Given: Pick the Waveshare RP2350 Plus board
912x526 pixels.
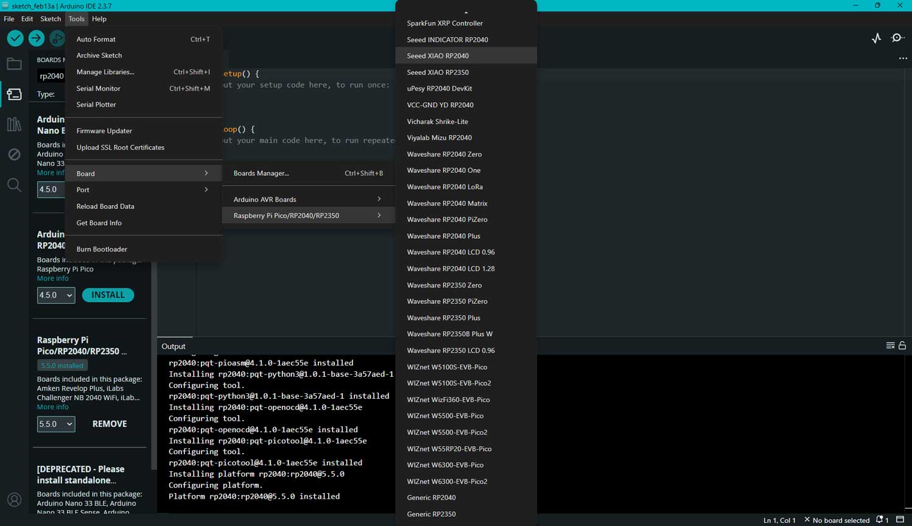Looking at the screenshot, I should pos(466,318).
